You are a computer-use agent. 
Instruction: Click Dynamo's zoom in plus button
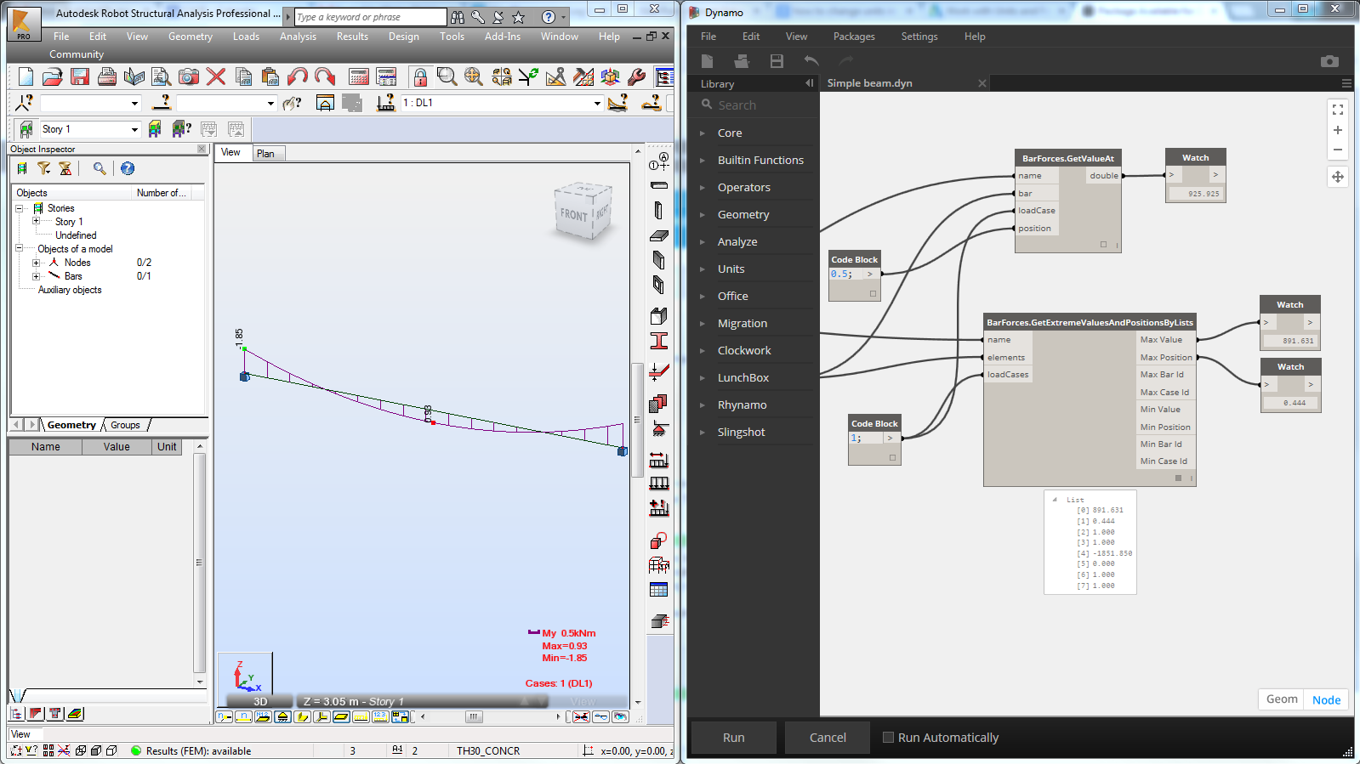coord(1338,130)
